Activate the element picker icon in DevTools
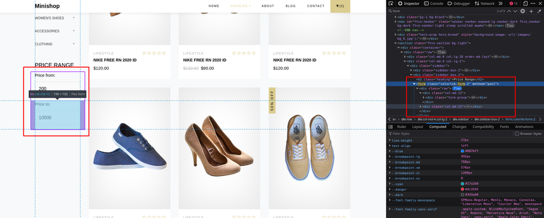 (x=391, y=3)
